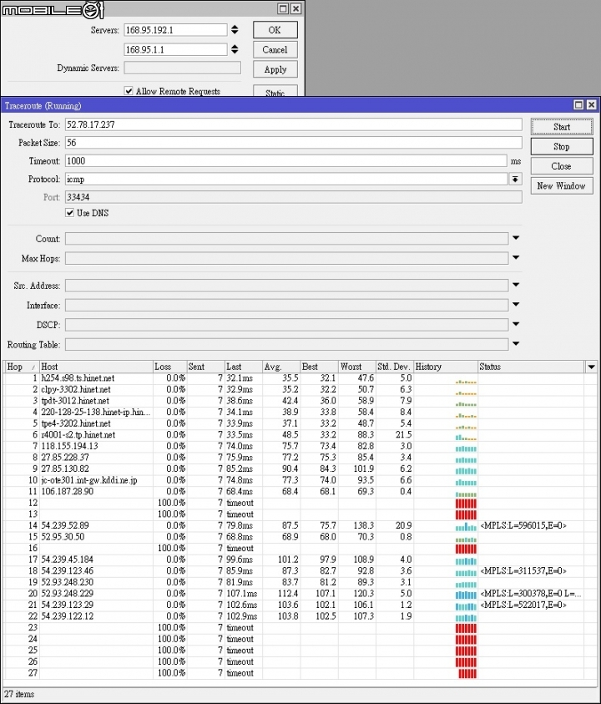Click MPLS status L=522017 entry

pyautogui.click(x=523, y=605)
